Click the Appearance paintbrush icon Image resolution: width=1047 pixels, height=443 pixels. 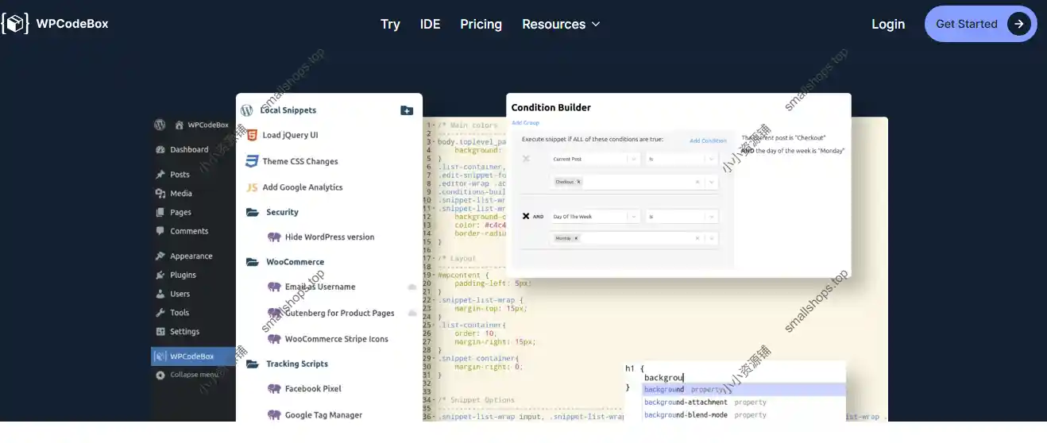pyautogui.click(x=160, y=256)
